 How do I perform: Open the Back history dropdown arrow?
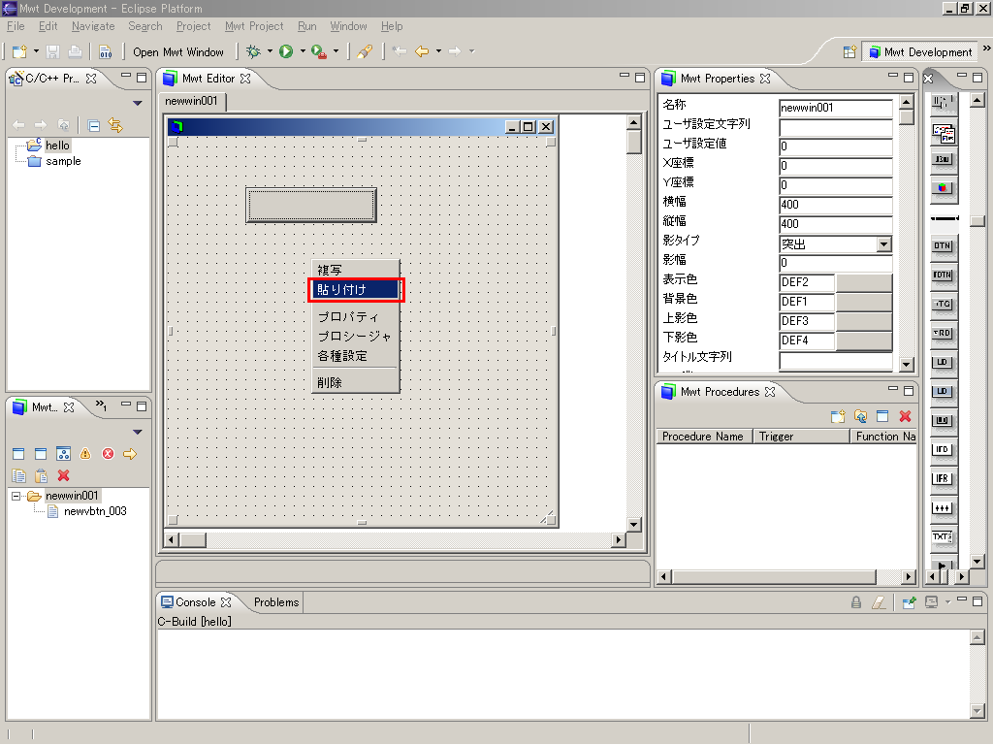(438, 51)
